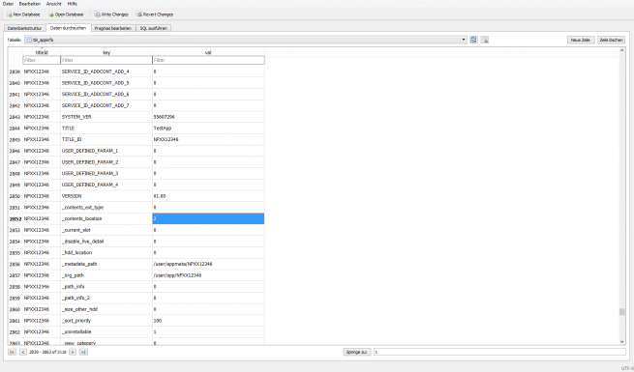Switch to the SQL ausführen tab
Image resolution: width=634 pixels, height=372 pixels.
click(153, 28)
